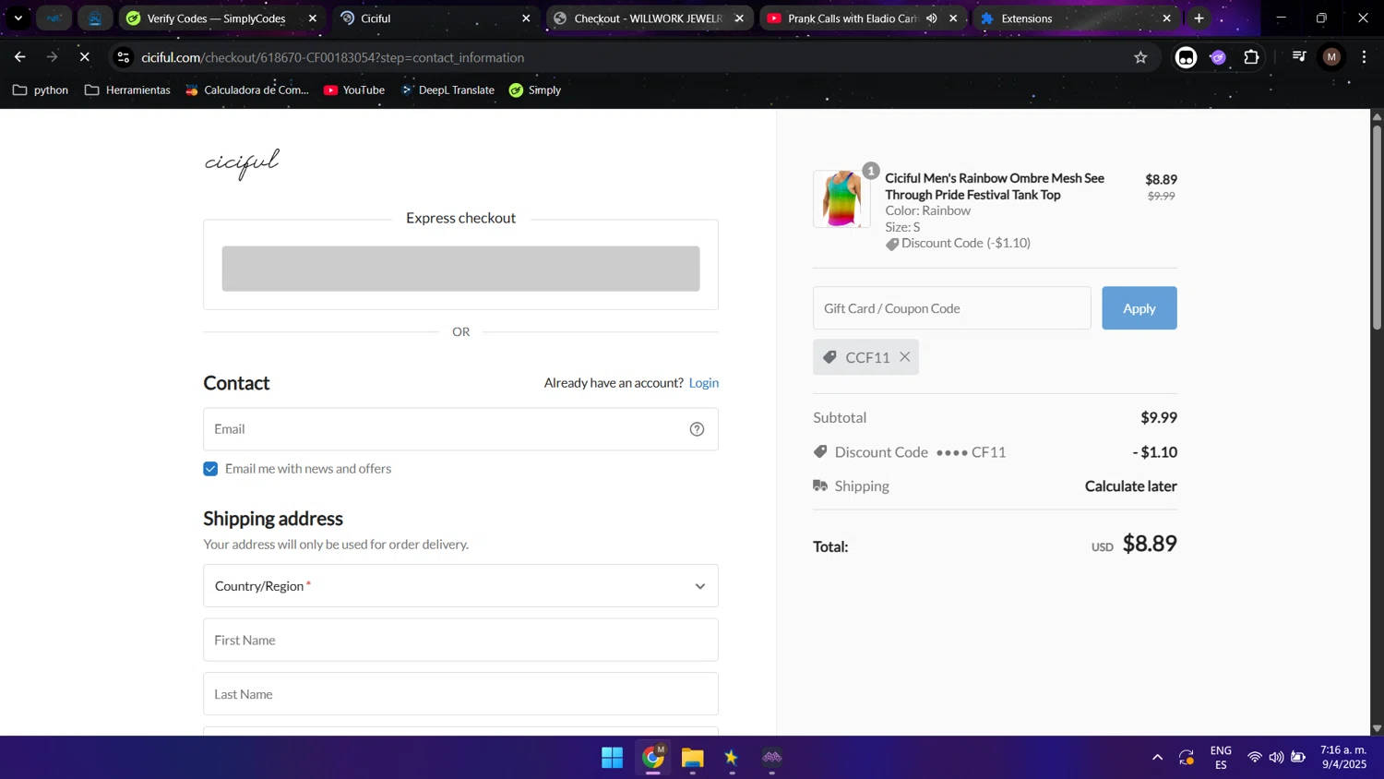Viewport: 1384px width, 779px height.
Task: Stop loading the page
Action: 84,57
